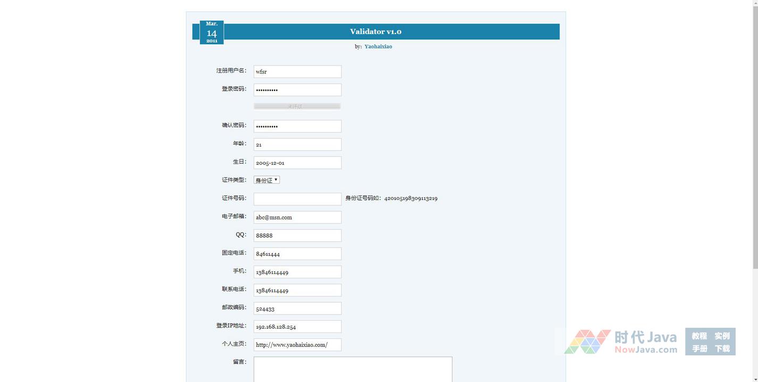Screen dimensions: 758x382
Task: Click into the 留言 message textarea
Action: pyautogui.click(x=353, y=369)
